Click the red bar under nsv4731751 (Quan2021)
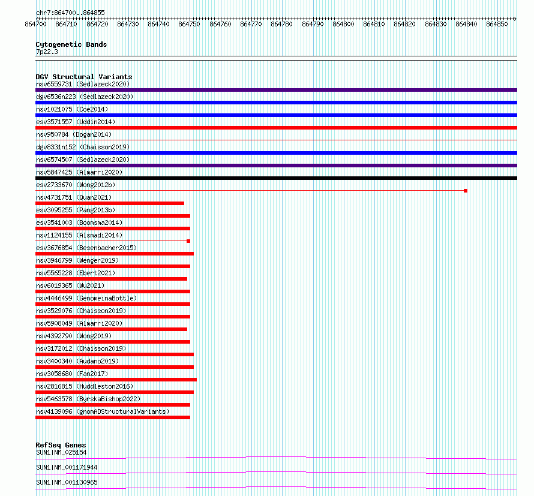The image size is (534, 496). pos(110,203)
